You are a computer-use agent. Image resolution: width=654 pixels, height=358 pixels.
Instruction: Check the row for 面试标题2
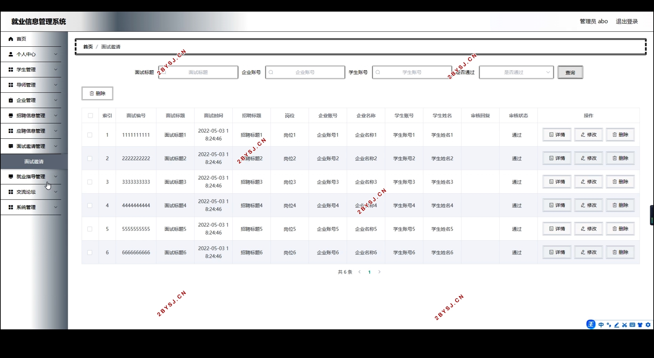(90, 159)
